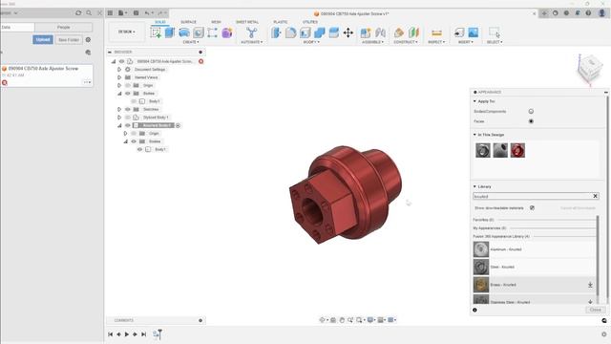Activate the highlighted component radio button
This screenshot has width=611, height=344.
(x=179, y=125)
